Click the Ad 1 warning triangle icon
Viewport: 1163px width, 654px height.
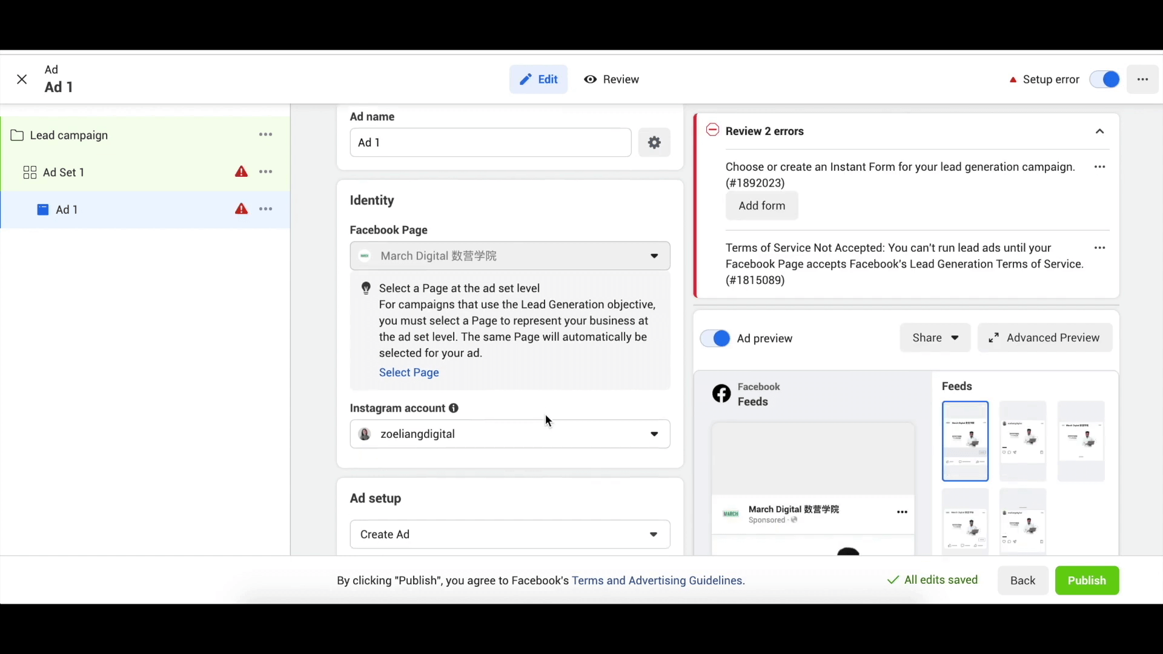click(242, 208)
